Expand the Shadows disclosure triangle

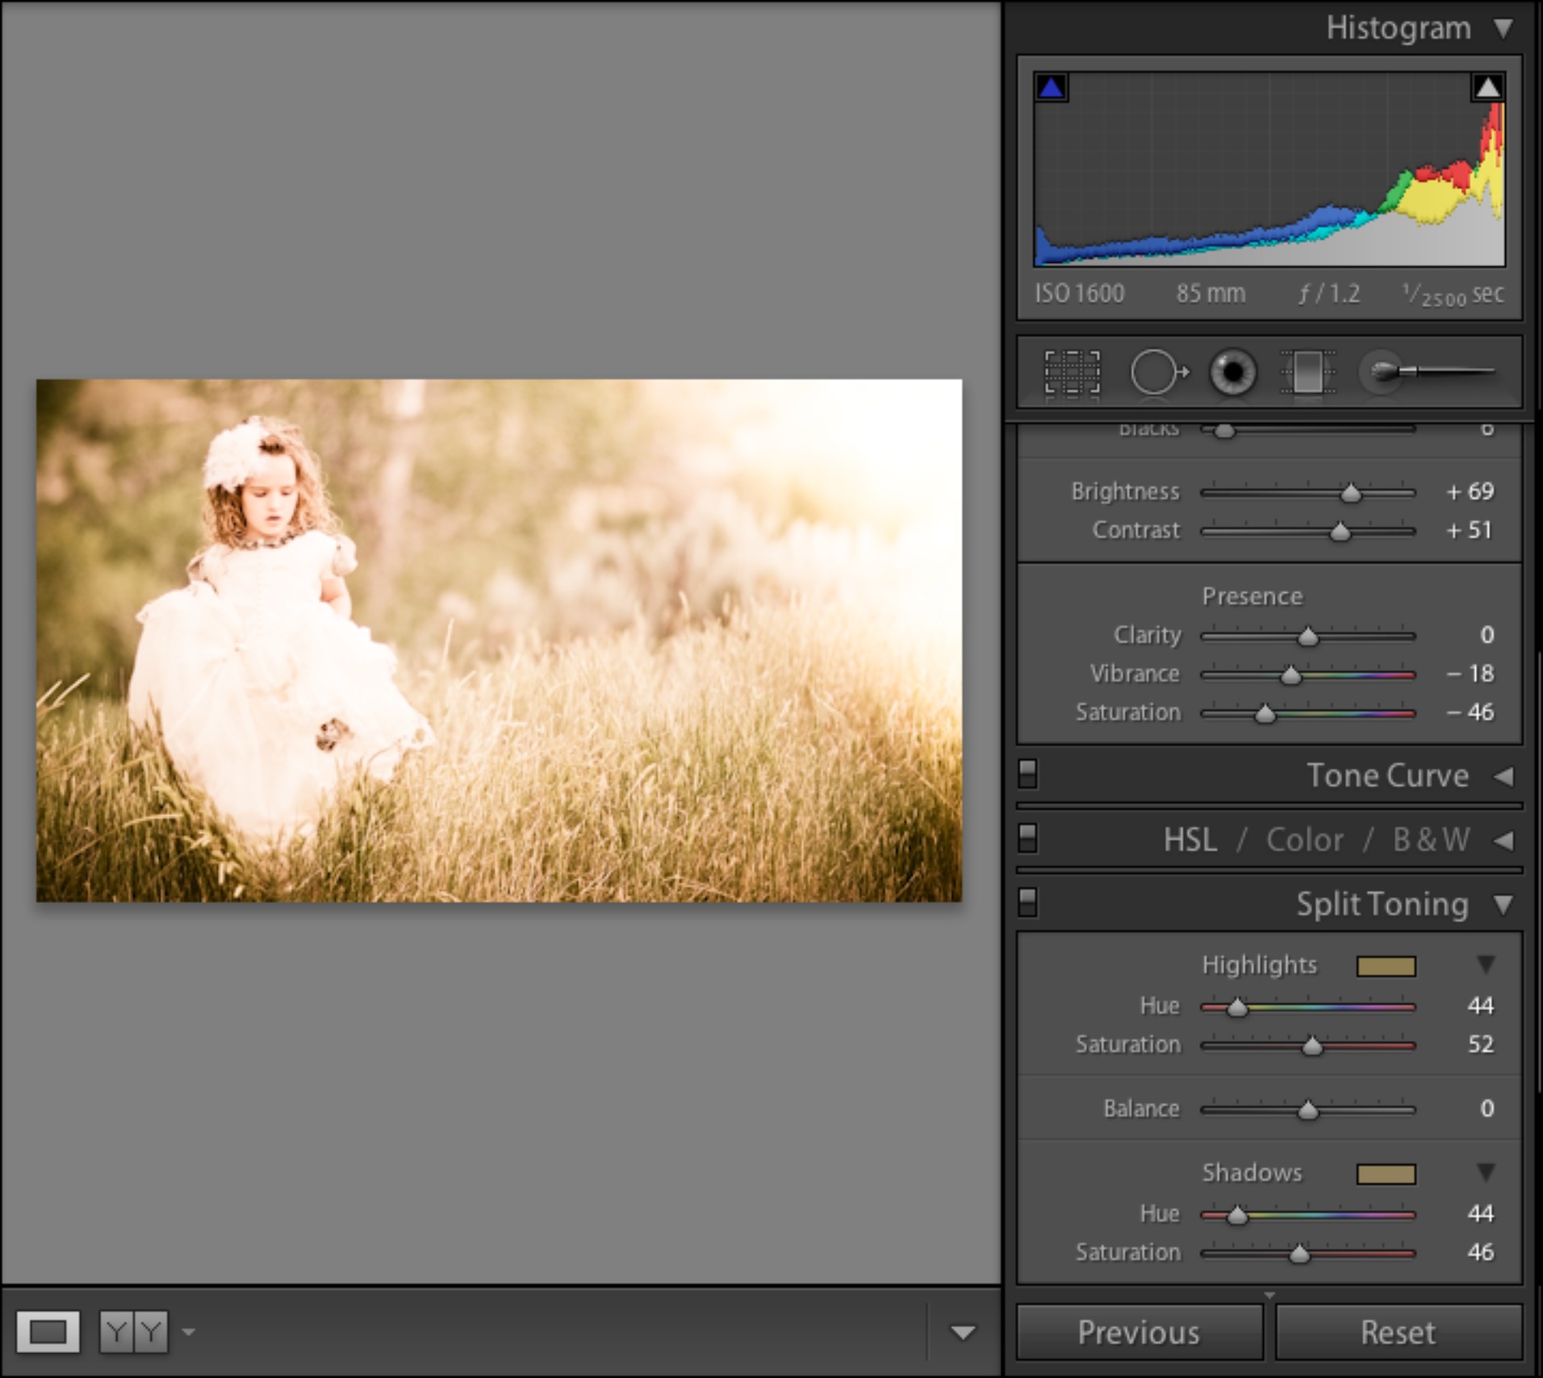pyautogui.click(x=1486, y=1171)
